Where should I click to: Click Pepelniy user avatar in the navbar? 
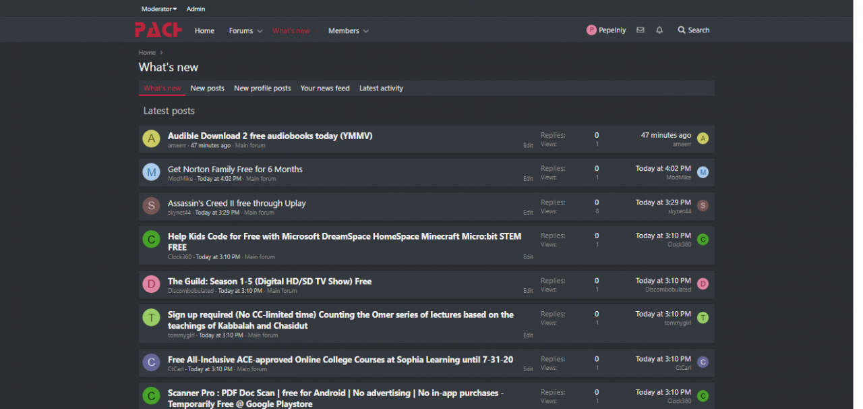591,30
